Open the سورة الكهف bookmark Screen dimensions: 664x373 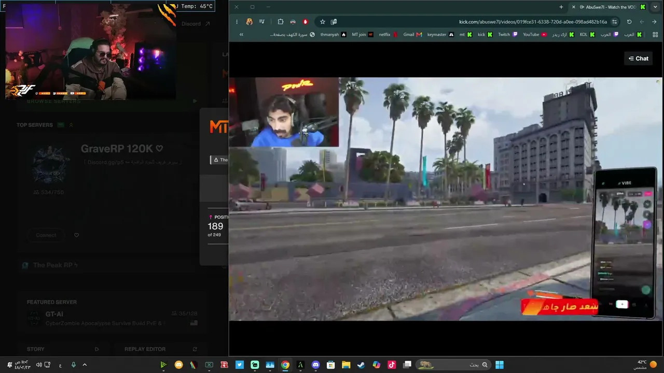(293, 34)
